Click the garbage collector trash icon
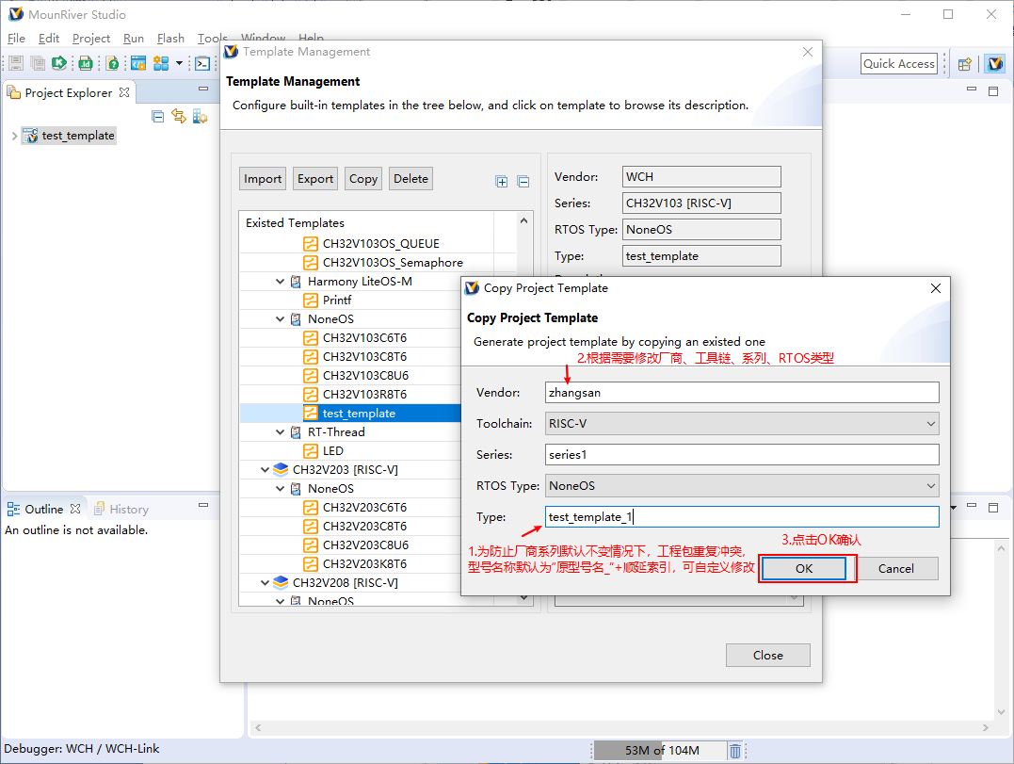 (735, 751)
